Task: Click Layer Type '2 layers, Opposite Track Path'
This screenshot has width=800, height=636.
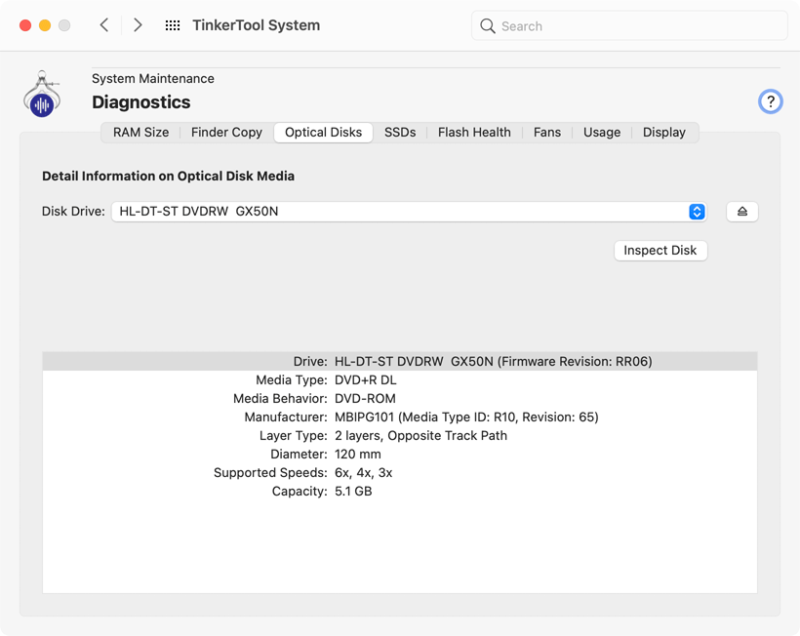Action: 420,436
